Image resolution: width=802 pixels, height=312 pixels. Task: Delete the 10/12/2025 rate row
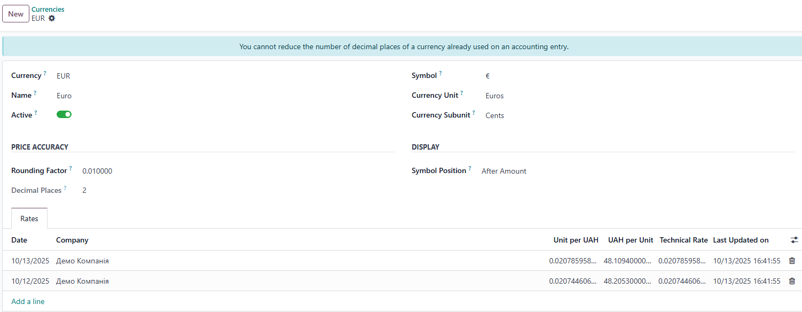(792, 281)
